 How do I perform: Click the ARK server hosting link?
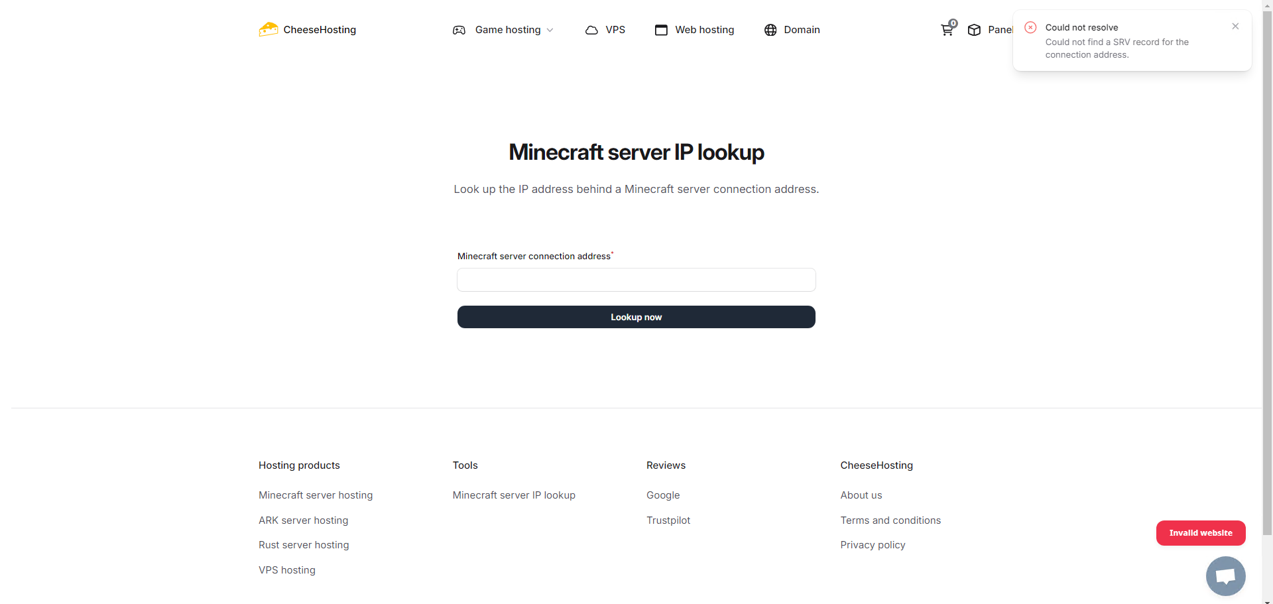pos(303,520)
